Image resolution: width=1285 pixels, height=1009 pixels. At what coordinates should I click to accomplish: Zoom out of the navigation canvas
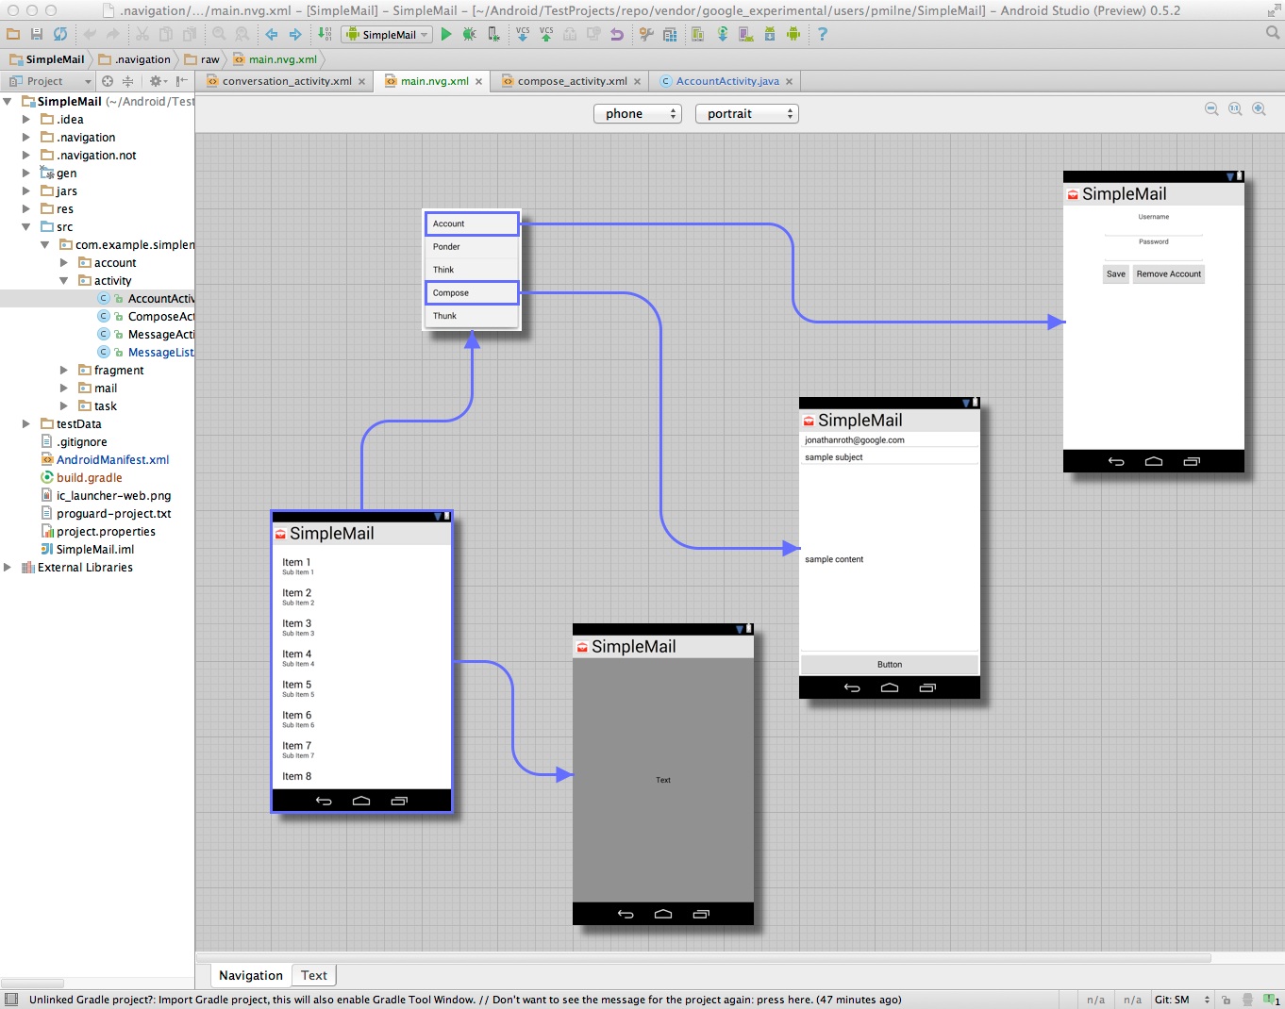pyautogui.click(x=1211, y=109)
